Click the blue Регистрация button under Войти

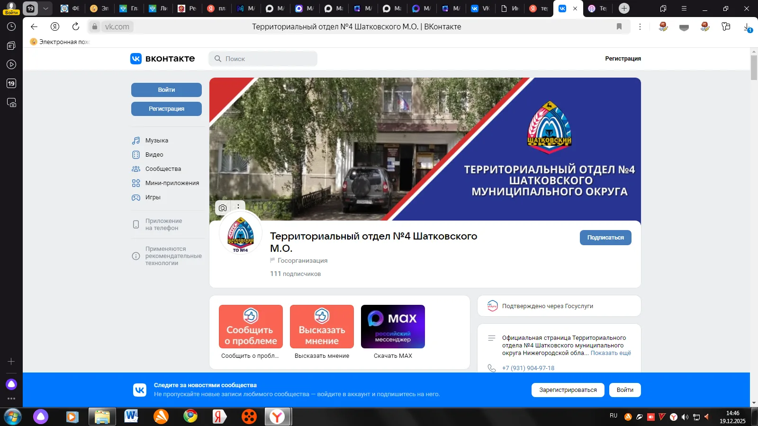166,109
